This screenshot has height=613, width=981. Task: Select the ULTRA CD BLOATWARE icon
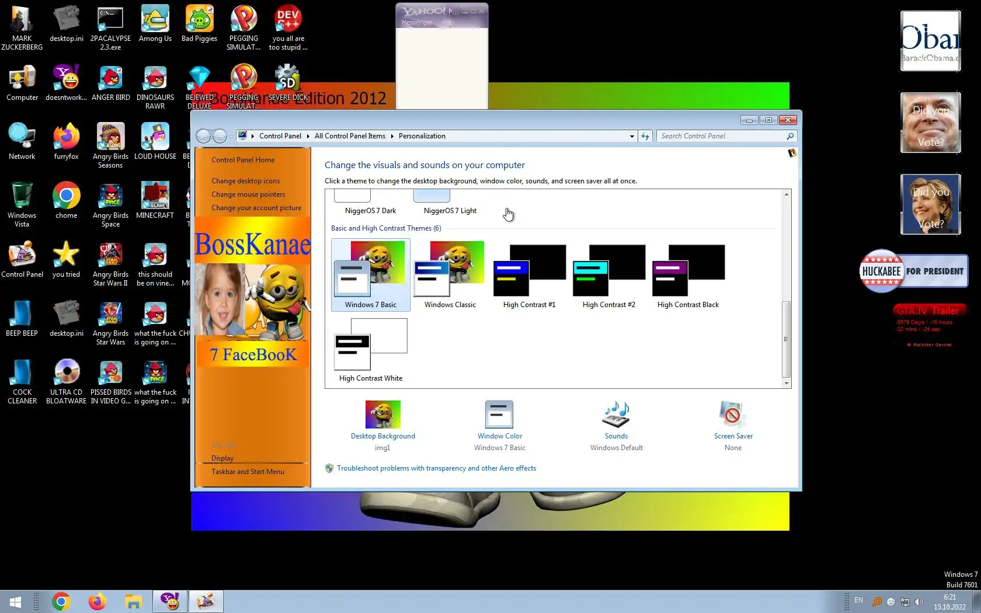[x=66, y=381]
